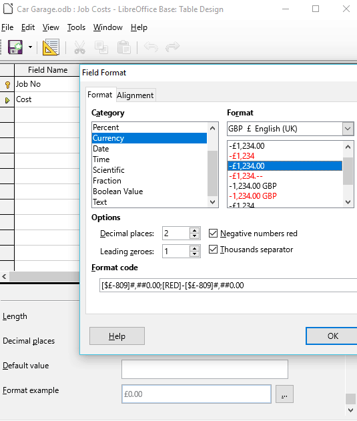Click the green row marker beside Cost

[x=7, y=100]
